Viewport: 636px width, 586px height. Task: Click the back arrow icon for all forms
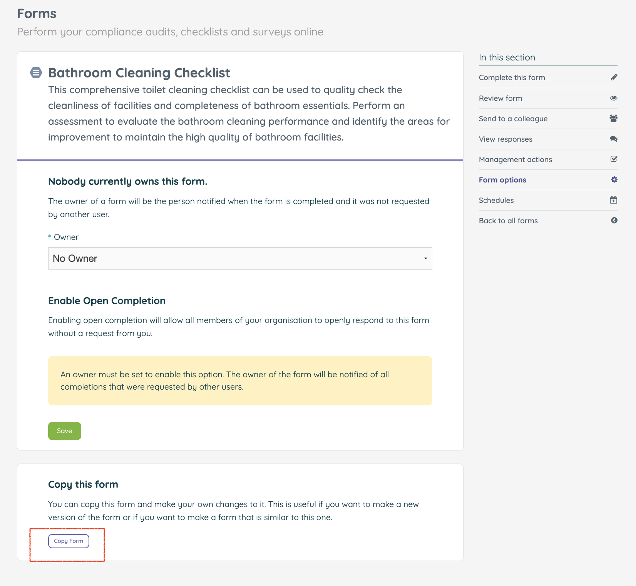click(614, 221)
